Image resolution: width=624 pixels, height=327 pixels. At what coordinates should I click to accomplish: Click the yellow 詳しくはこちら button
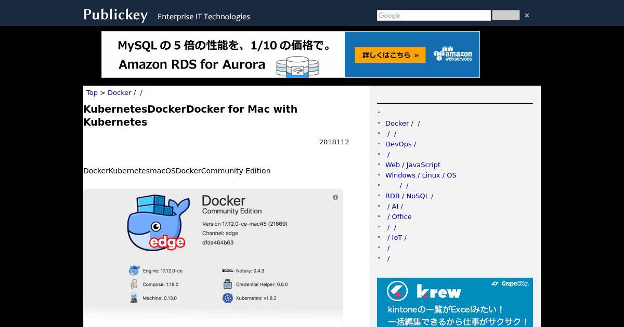coord(390,55)
